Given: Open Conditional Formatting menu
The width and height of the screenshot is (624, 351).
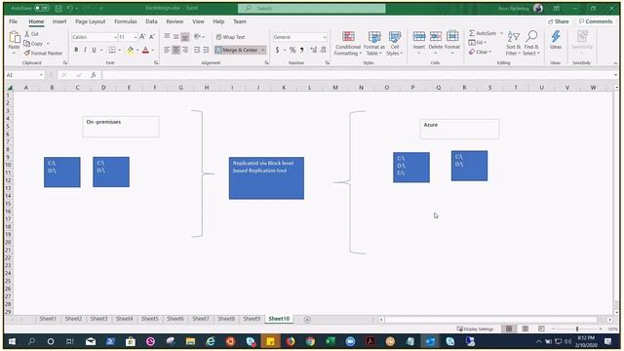Looking at the screenshot, I should pos(348,43).
